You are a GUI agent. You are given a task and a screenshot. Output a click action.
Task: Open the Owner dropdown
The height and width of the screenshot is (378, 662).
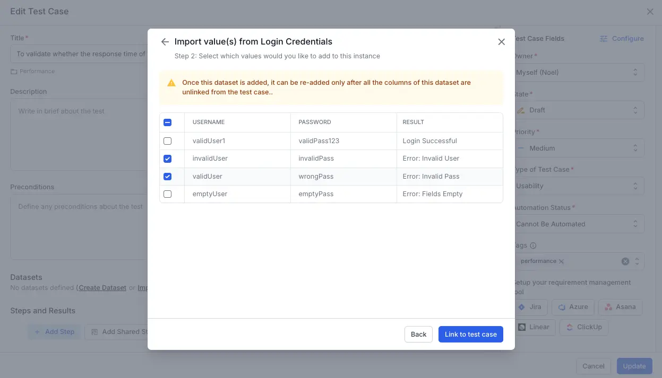point(579,73)
